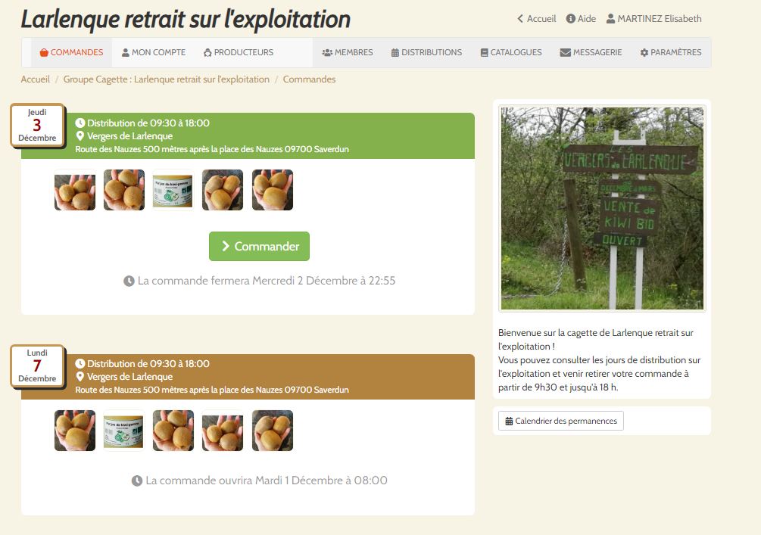Select the kiwi jar thumbnail for 3 Décembre
Viewport: 761px width, 535px height.
pyautogui.click(x=173, y=190)
